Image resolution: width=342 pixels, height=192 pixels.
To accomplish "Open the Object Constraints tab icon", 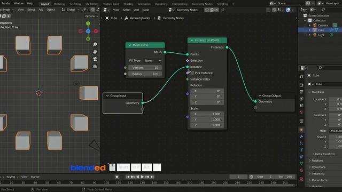I will click(301, 156).
